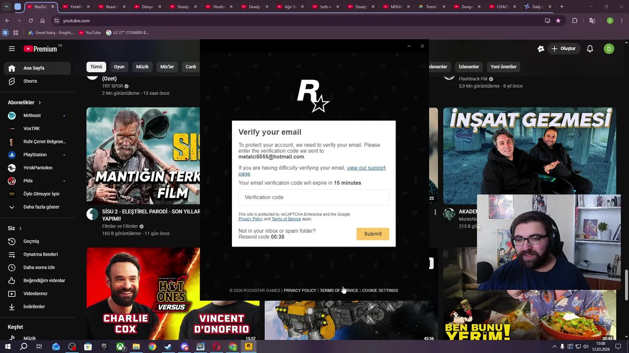Open the YouTube hamburger guide menu

click(x=12, y=49)
